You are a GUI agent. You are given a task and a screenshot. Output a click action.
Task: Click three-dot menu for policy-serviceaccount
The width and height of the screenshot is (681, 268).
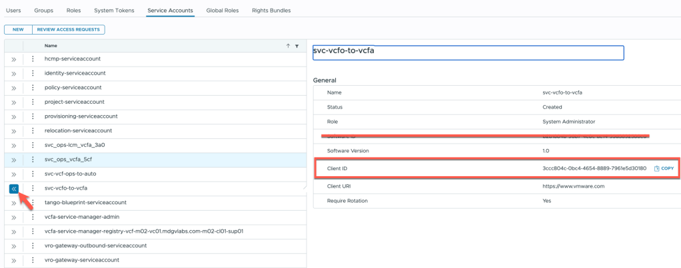point(33,88)
